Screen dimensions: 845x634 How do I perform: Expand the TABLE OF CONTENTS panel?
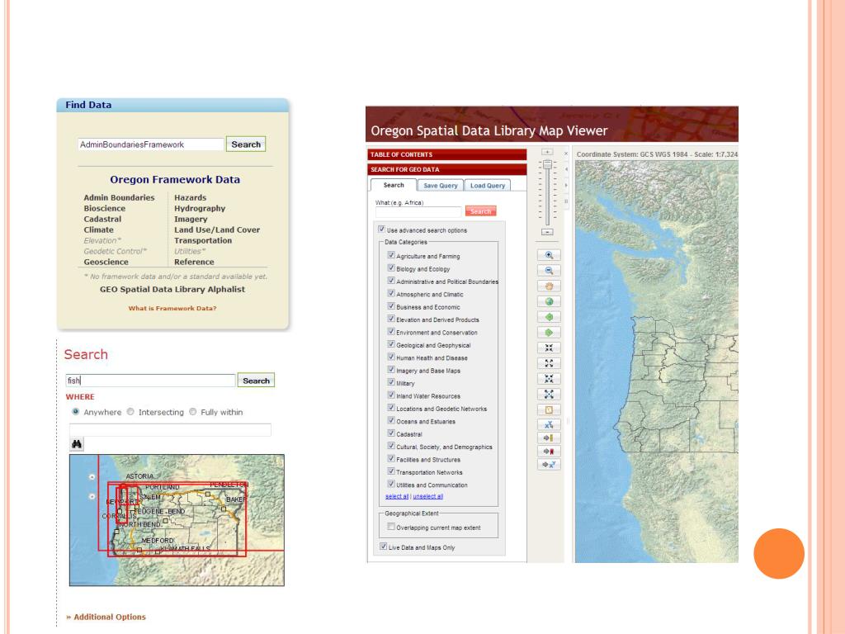tap(447, 154)
